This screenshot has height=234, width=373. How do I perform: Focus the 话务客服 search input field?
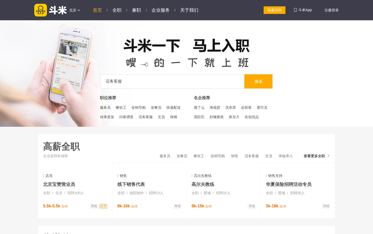(x=172, y=81)
